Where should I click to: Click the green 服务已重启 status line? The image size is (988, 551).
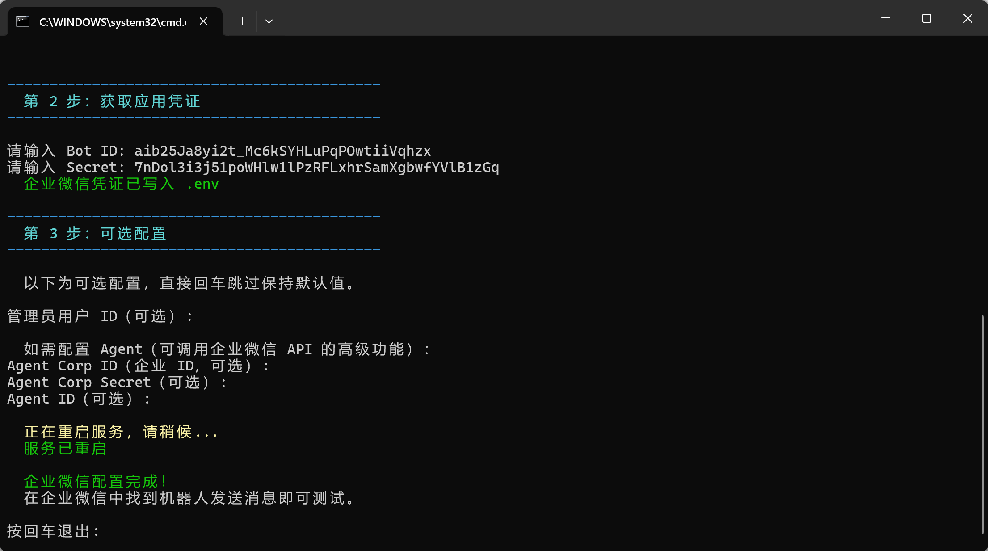point(65,448)
